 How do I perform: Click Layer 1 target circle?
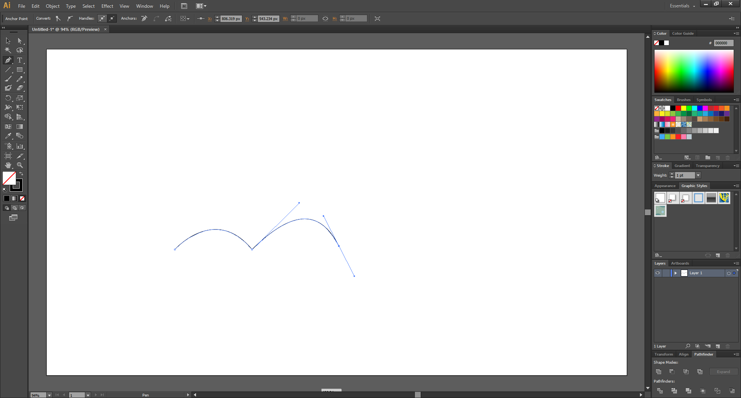[729, 273]
